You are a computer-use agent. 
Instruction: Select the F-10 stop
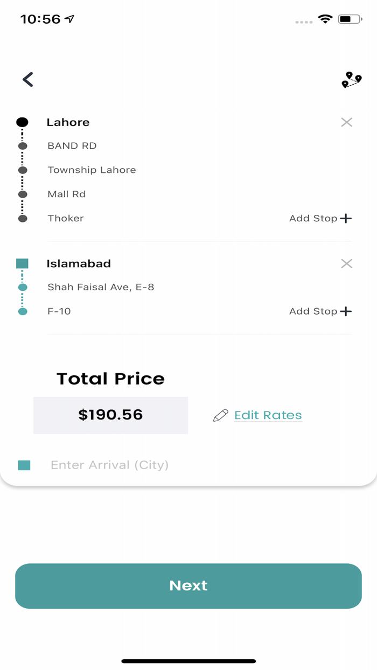click(x=59, y=311)
